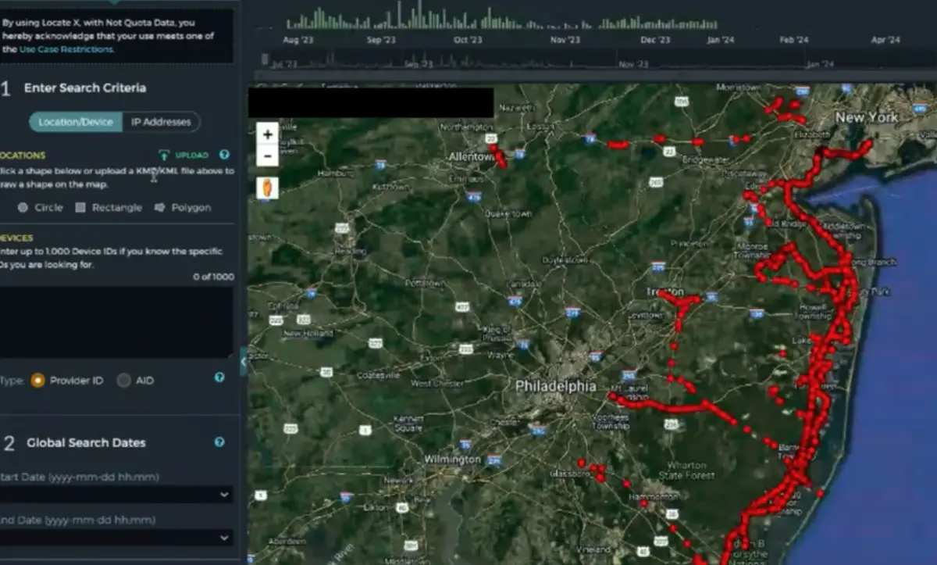937x565 pixels.
Task: Click the '0 of 1000' device counter
Action: (213, 277)
